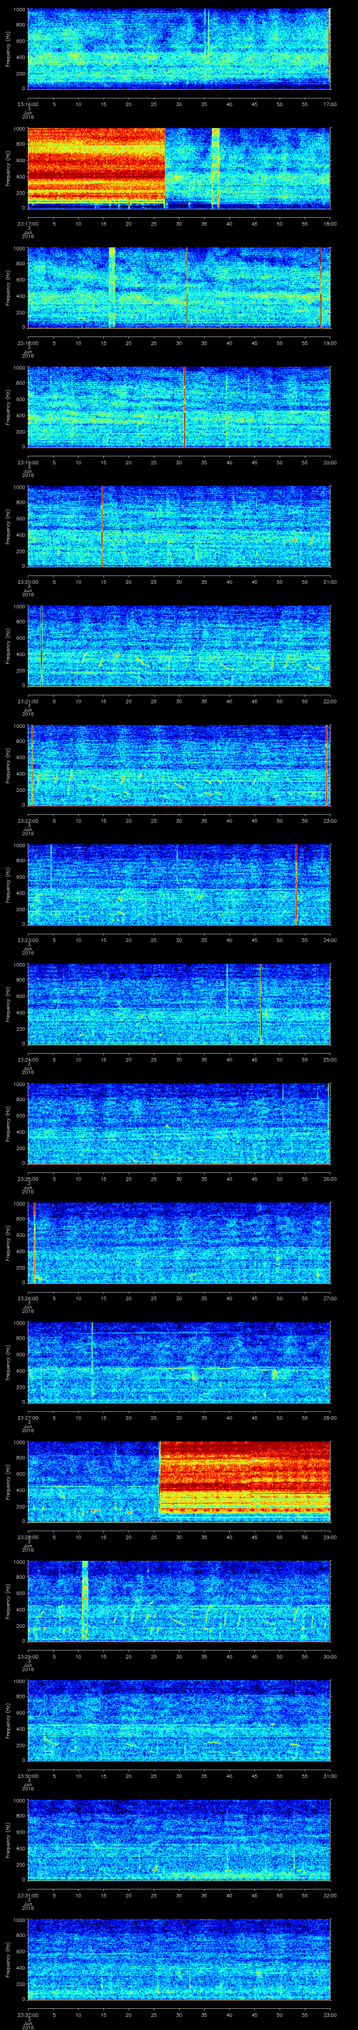The width and height of the screenshot is (358, 2030).
Task: Click the '23:24:00' time axis label
Action: [28, 1060]
